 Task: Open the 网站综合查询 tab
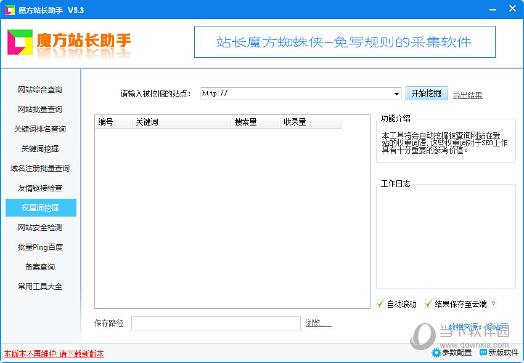coord(40,90)
